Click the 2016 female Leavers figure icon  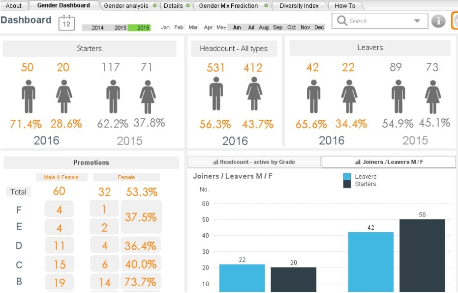click(349, 97)
